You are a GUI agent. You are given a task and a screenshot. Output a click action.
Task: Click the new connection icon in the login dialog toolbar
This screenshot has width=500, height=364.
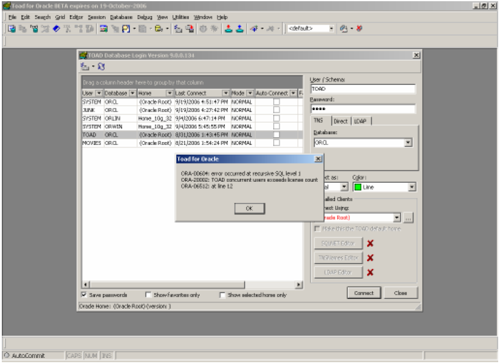point(85,66)
